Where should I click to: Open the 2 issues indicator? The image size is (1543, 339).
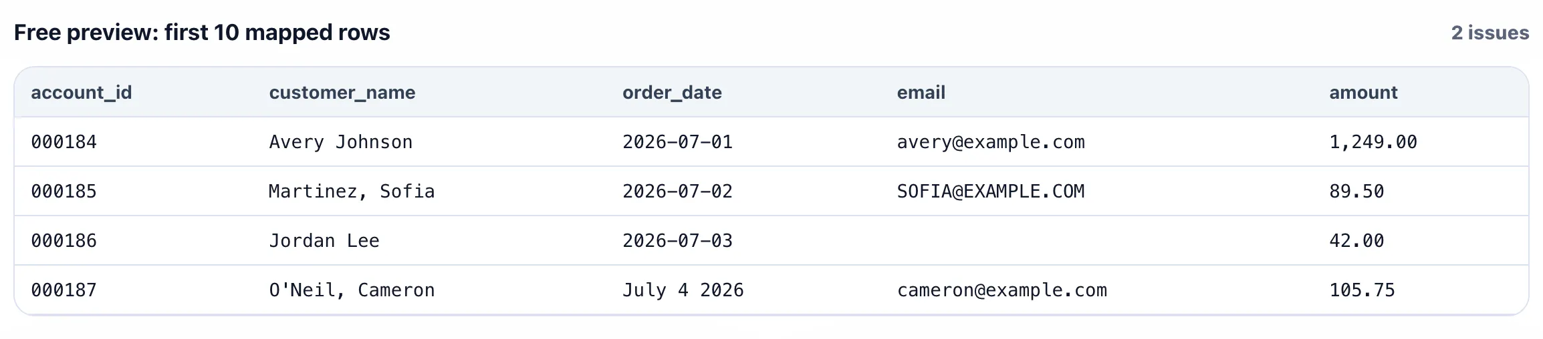1490,33
